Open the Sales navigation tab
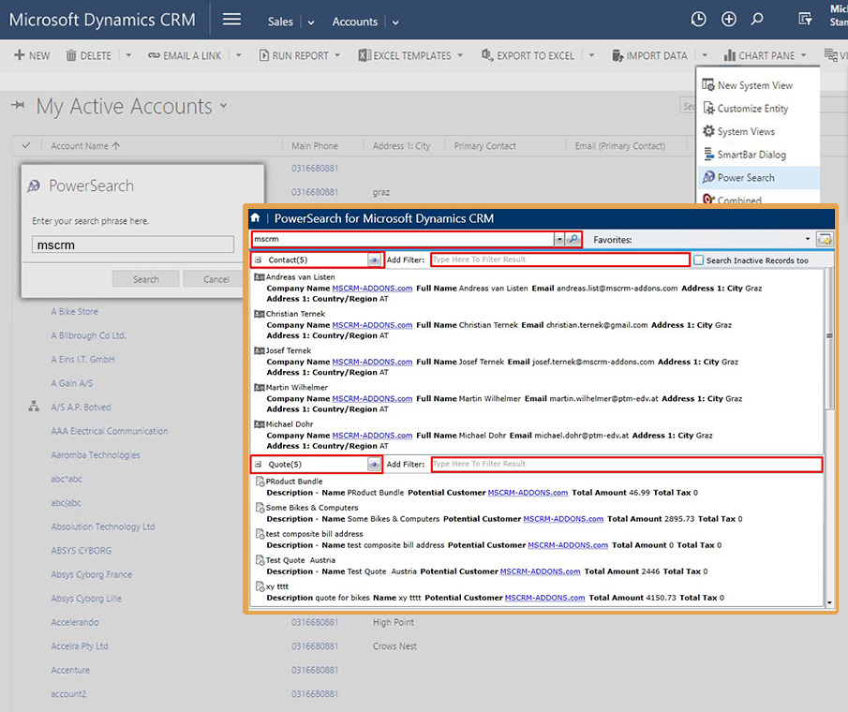Image resolution: width=848 pixels, height=712 pixels. click(x=280, y=22)
